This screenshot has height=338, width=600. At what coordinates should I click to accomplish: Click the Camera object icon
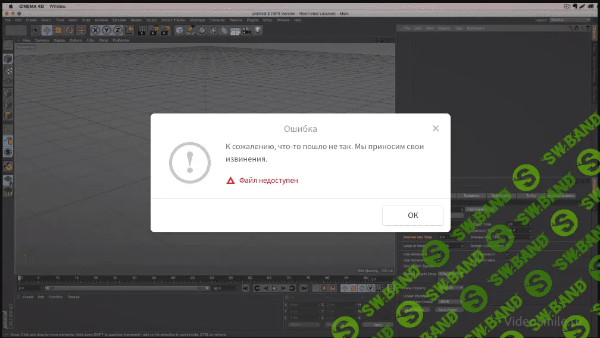[247, 30]
